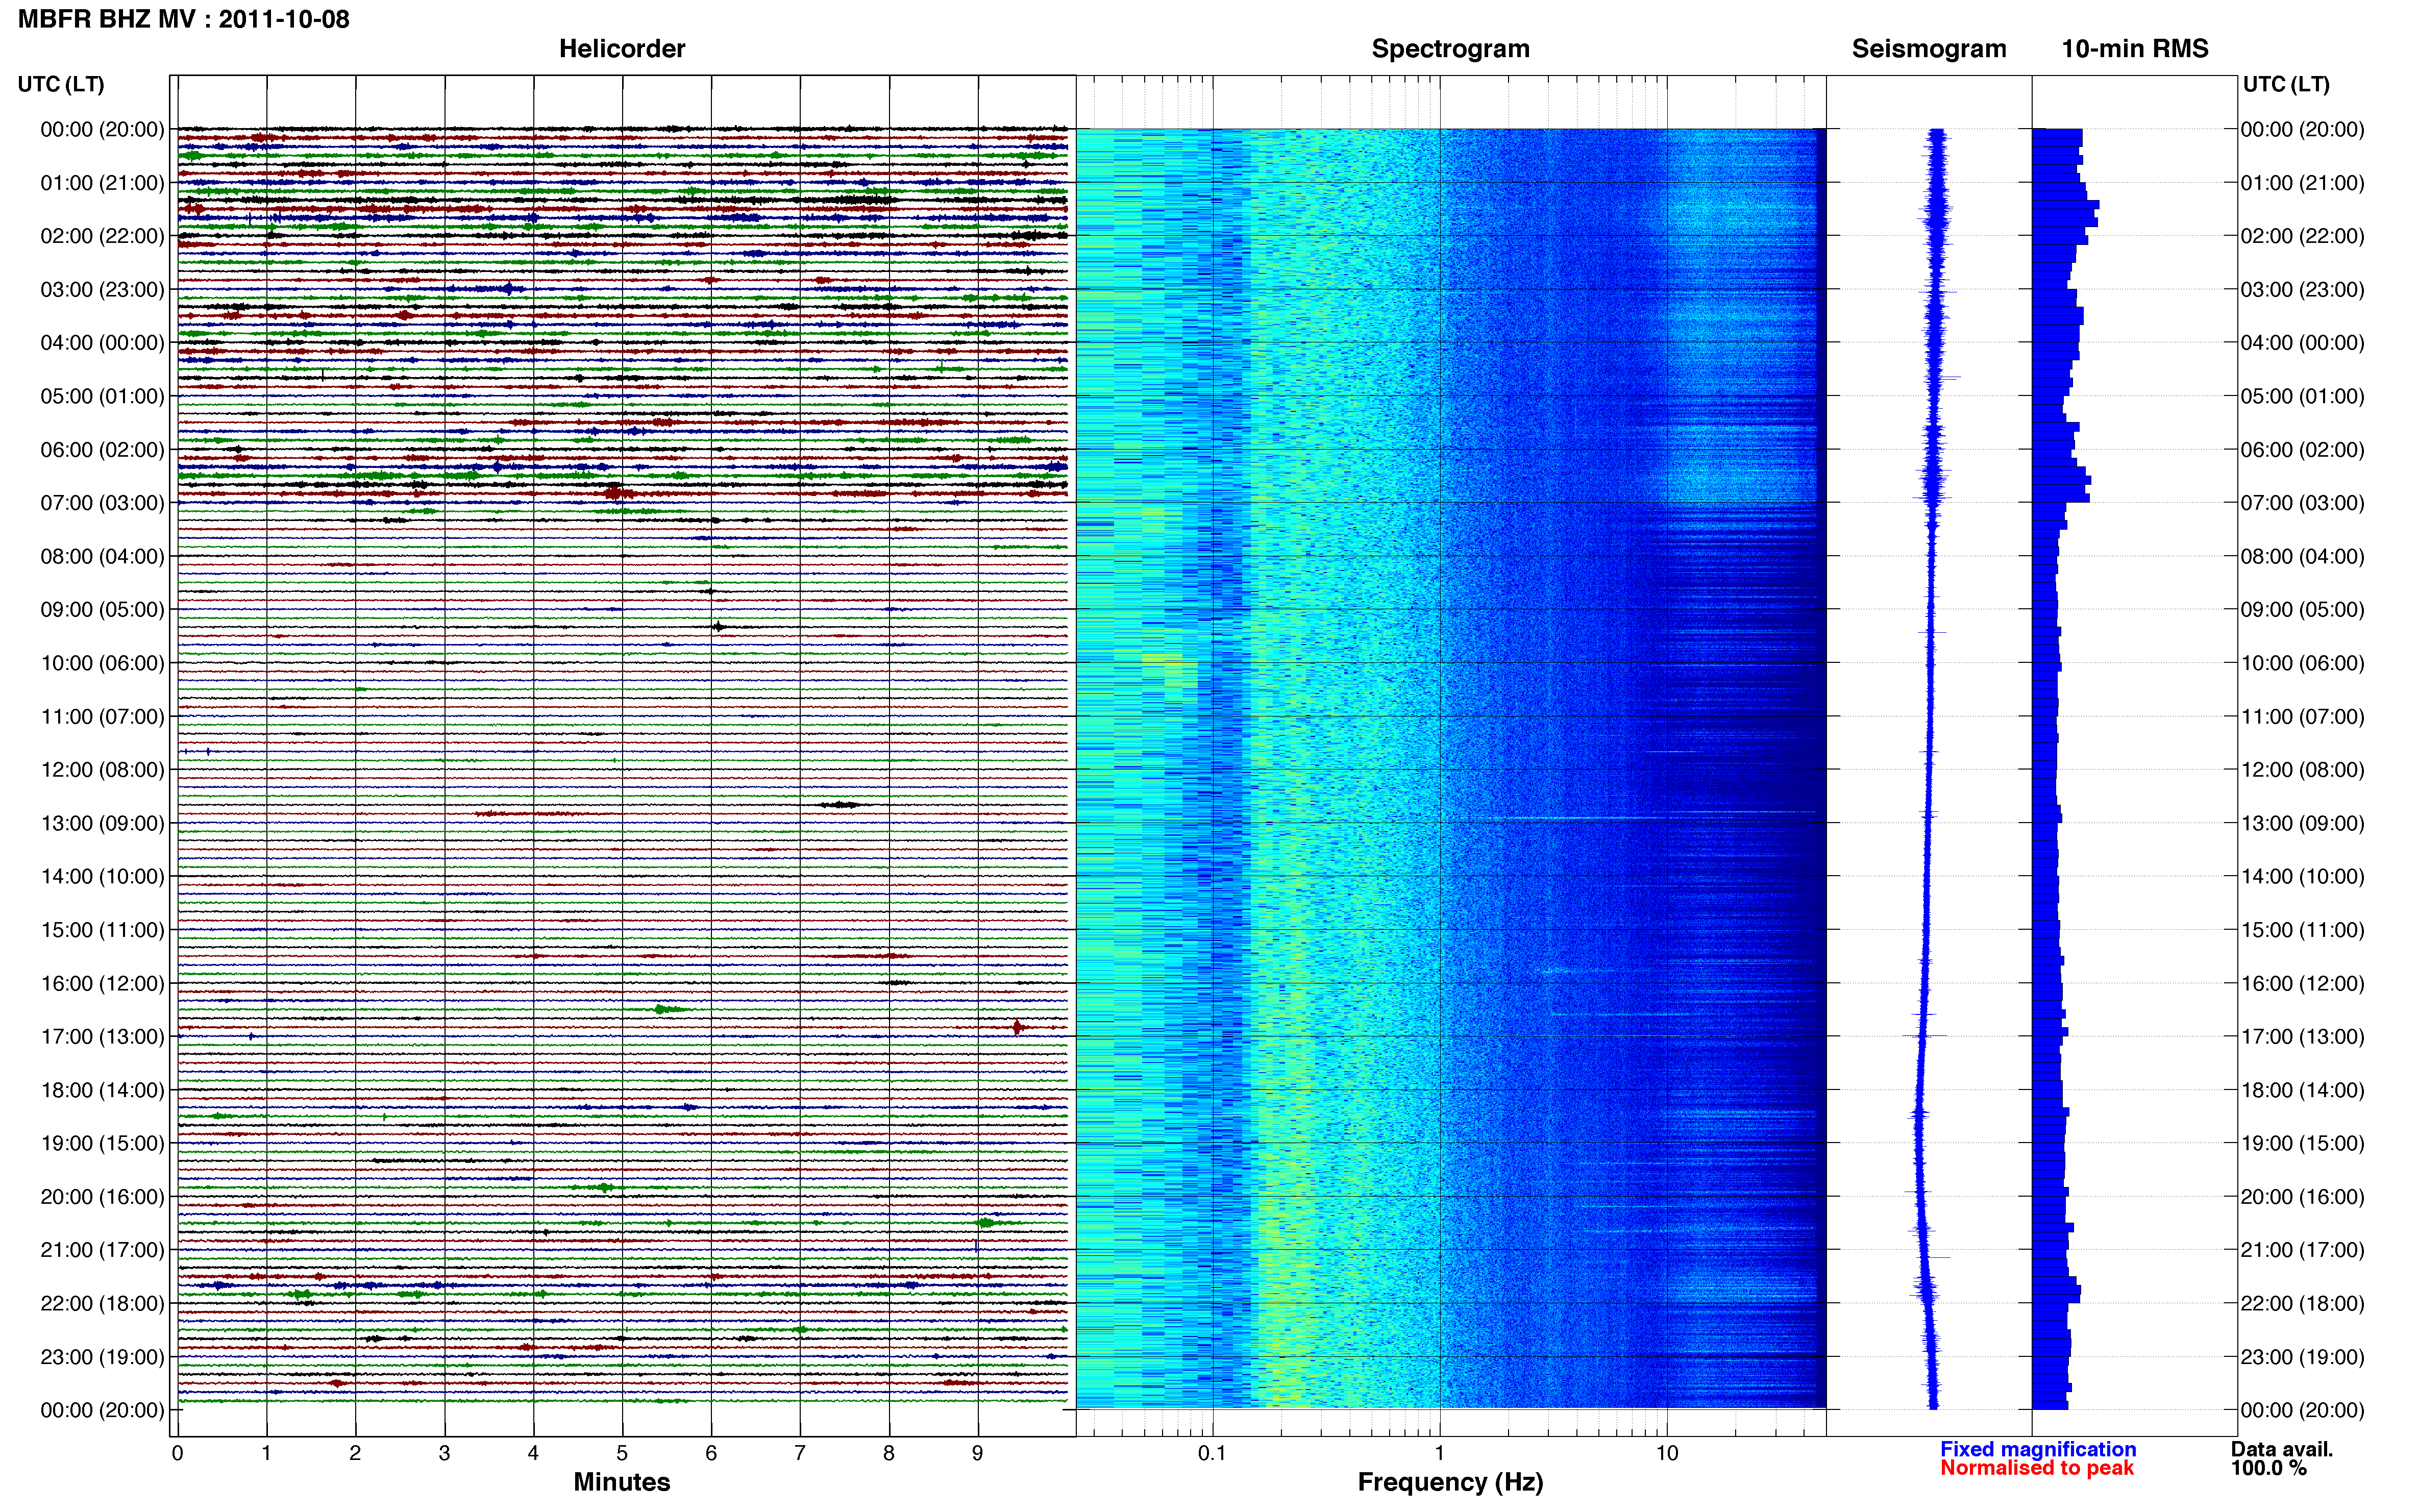Image resolution: width=2419 pixels, height=1512 pixels.
Task: Select the 'Seismogram' panel heading
Action: [1929, 49]
